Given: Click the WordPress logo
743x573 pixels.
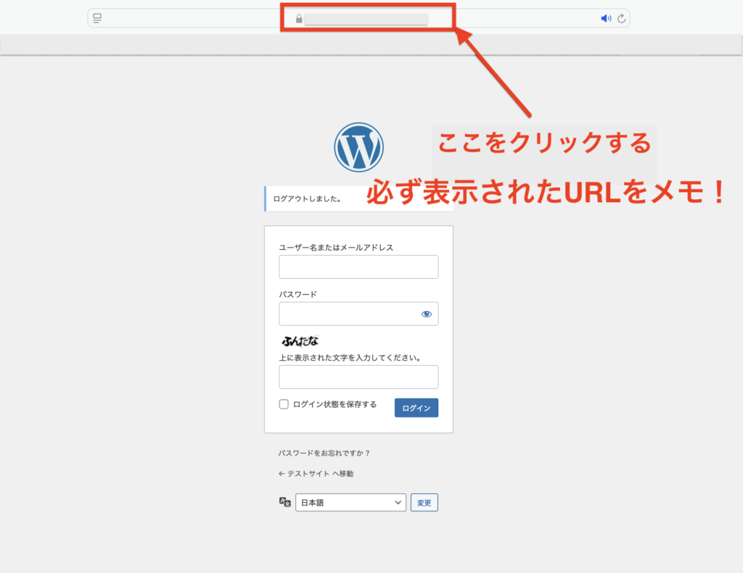Looking at the screenshot, I should [358, 147].
